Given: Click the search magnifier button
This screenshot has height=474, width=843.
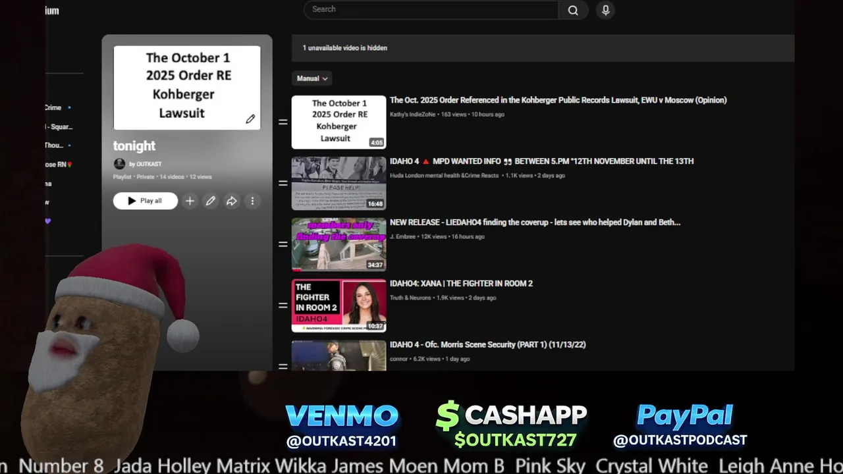Looking at the screenshot, I should 573,10.
